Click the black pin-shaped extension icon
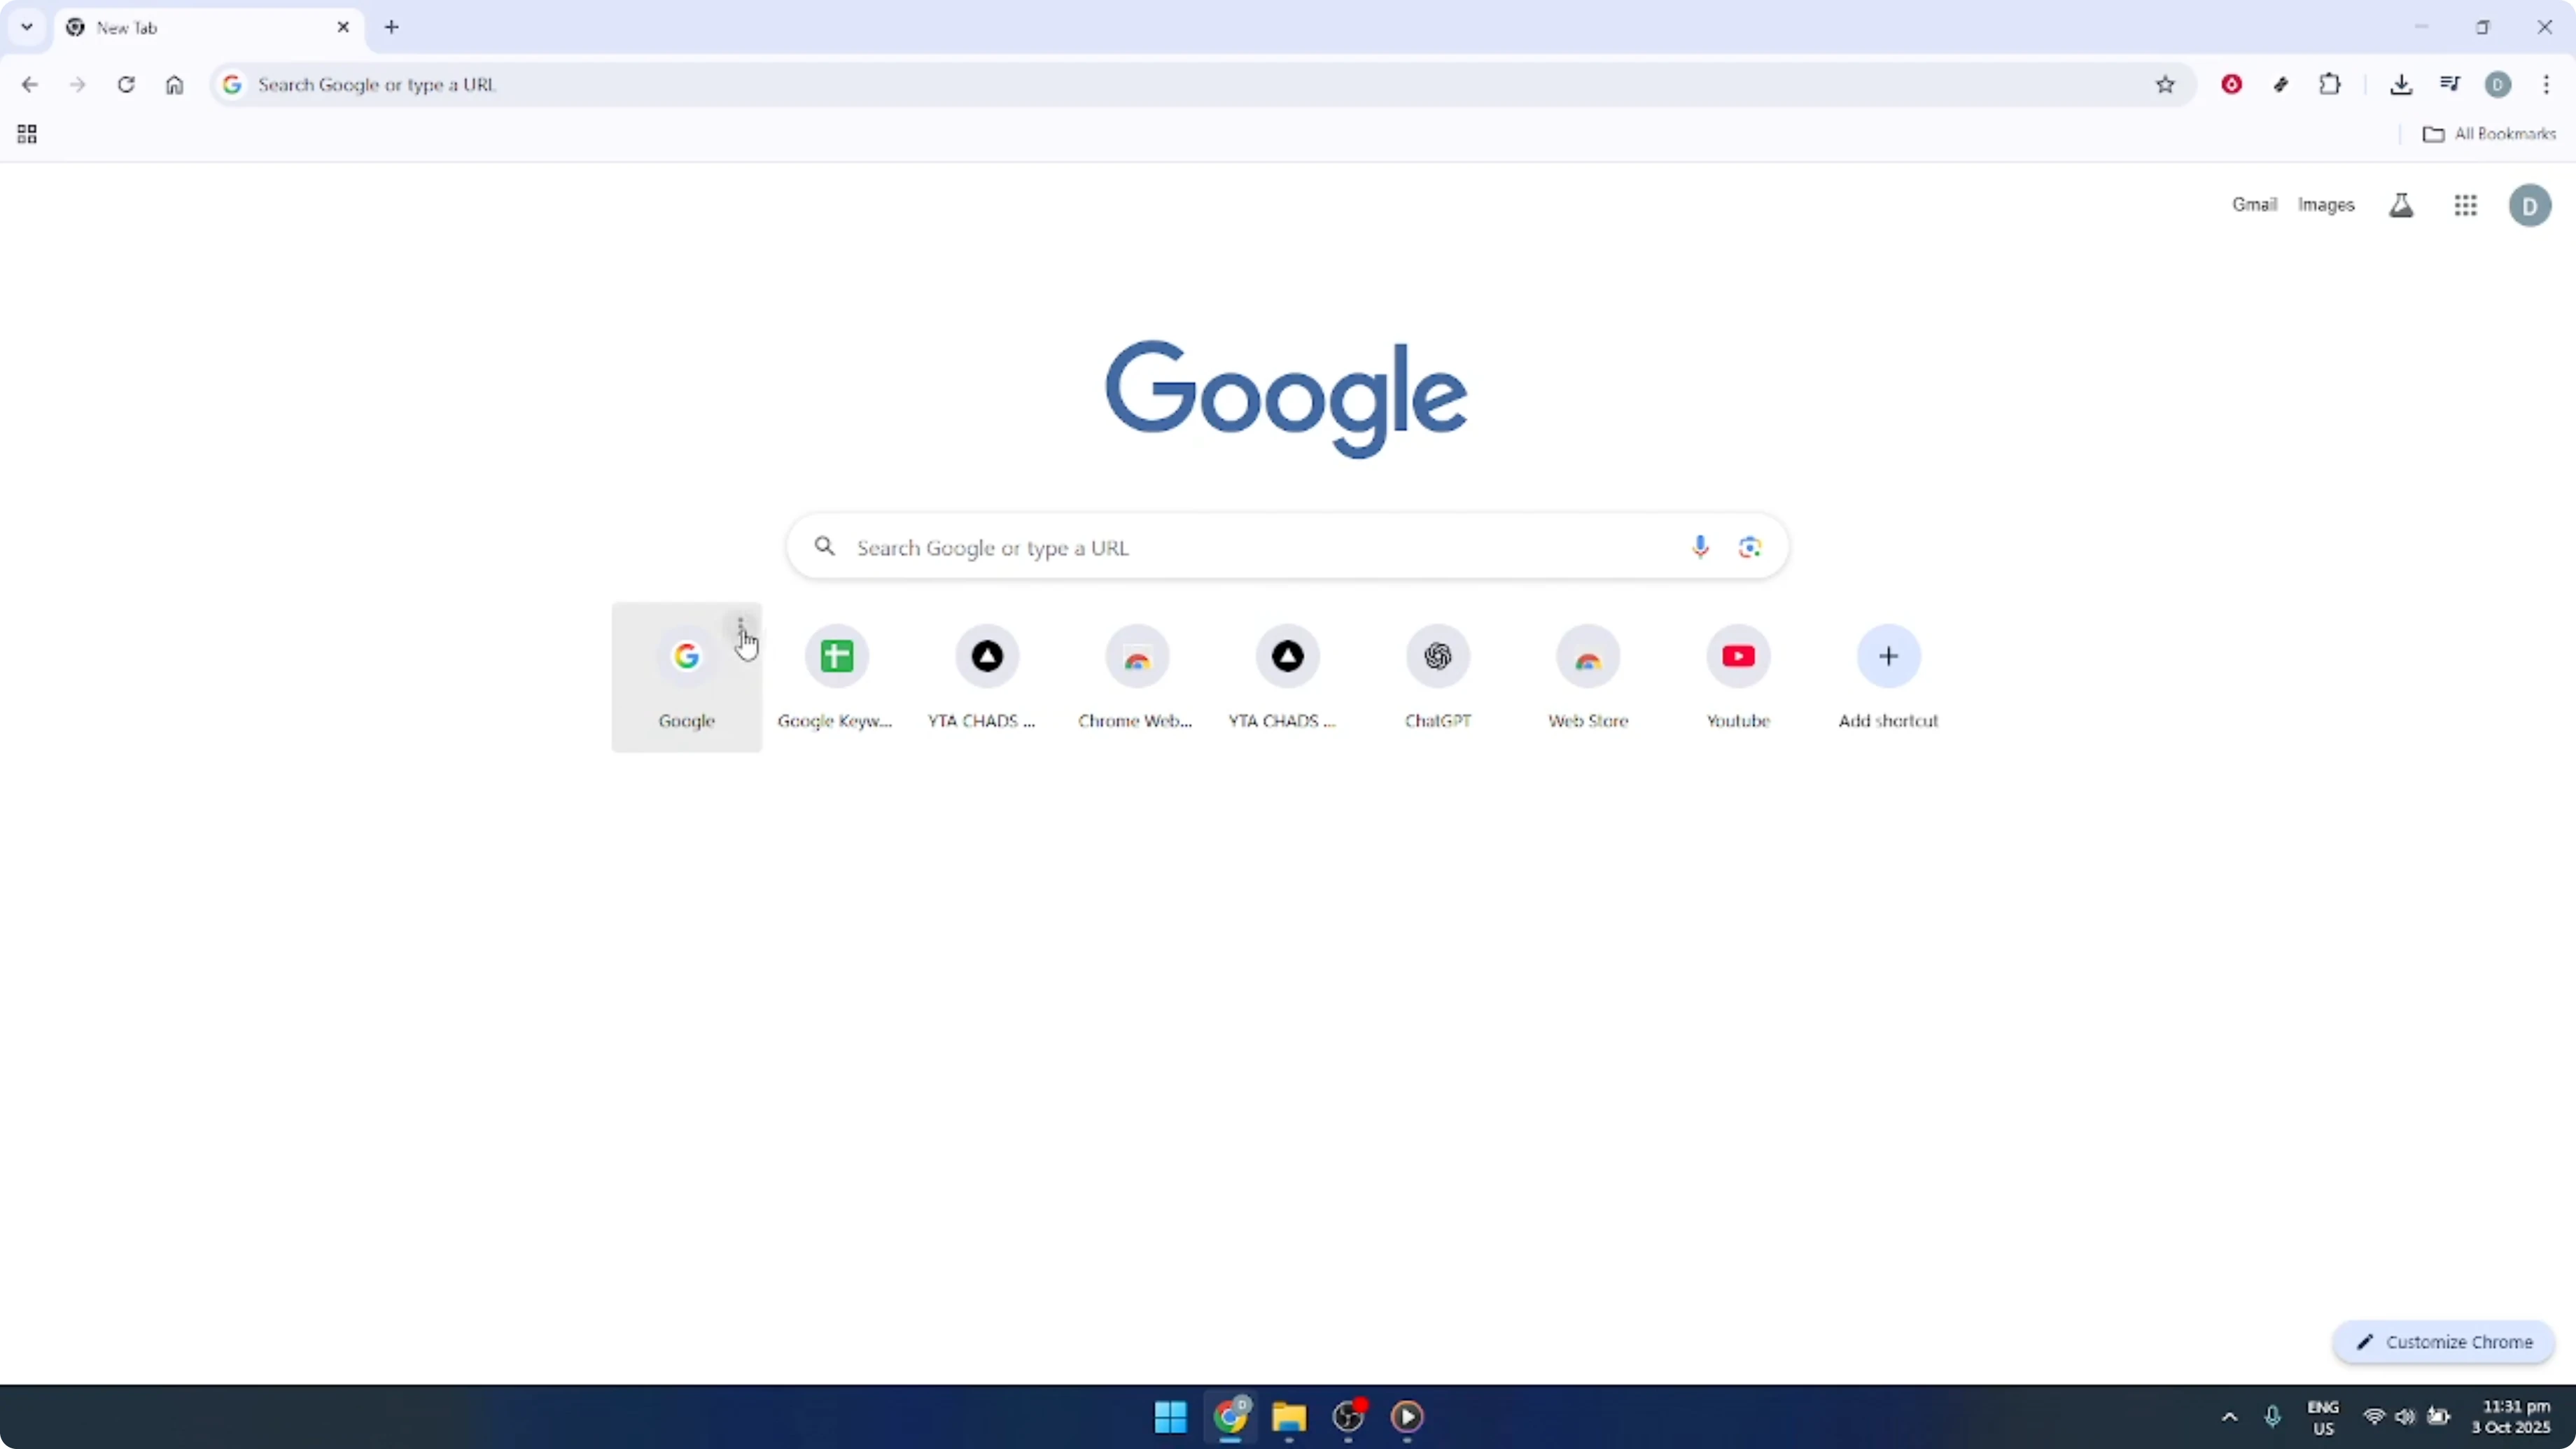Viewport: 2576px width, 1449px height. [x=2281, y=85]
